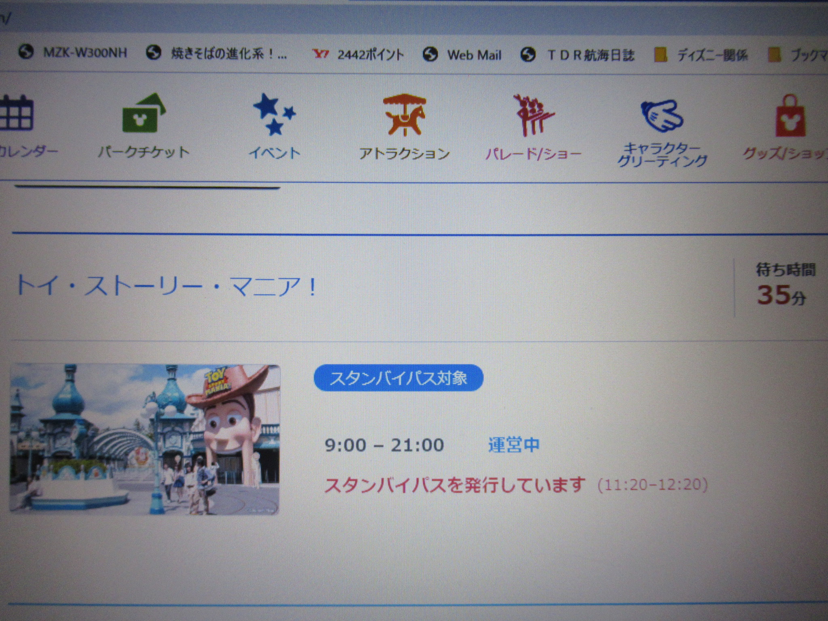Click the トイ・ストーリー・マニア! title link
The image size is (828, 621).
point(166,286)
